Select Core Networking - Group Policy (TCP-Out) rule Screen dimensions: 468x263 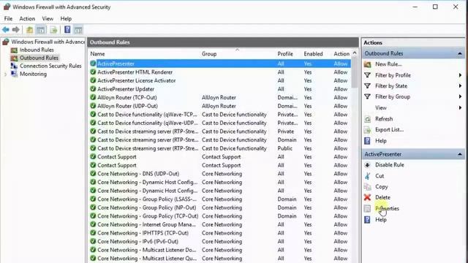pyautogui.click(x=220, y=216)
